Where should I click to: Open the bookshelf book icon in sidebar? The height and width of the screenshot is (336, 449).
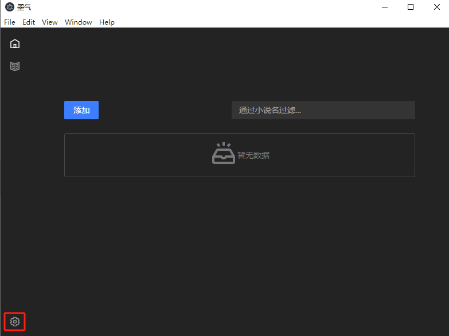point(15,67)
